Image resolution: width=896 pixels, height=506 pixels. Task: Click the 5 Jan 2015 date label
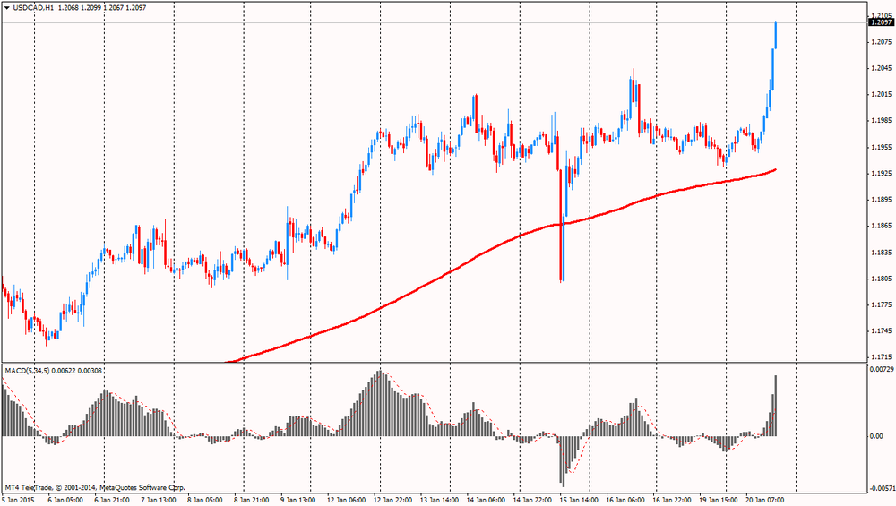tap(18, 500)
